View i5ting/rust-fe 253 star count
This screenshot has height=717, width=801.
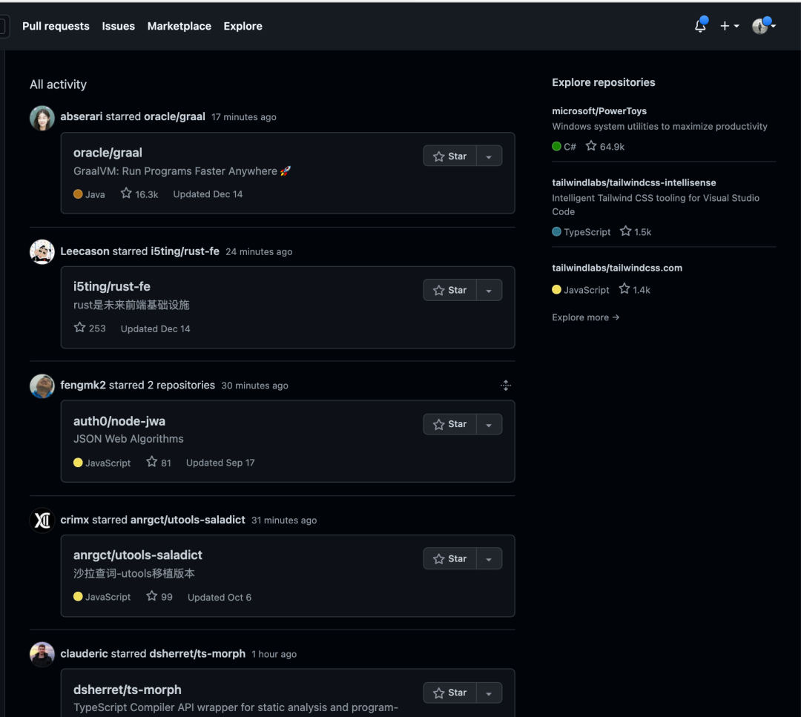point(90,328)
